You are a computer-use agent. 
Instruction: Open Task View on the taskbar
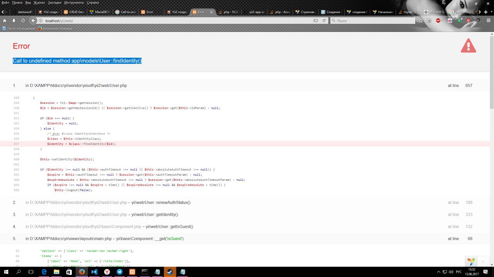31,272
